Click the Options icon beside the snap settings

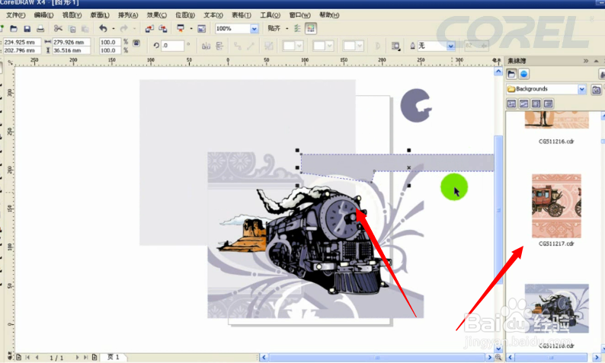pyautogui.click(x=297, y=28)
